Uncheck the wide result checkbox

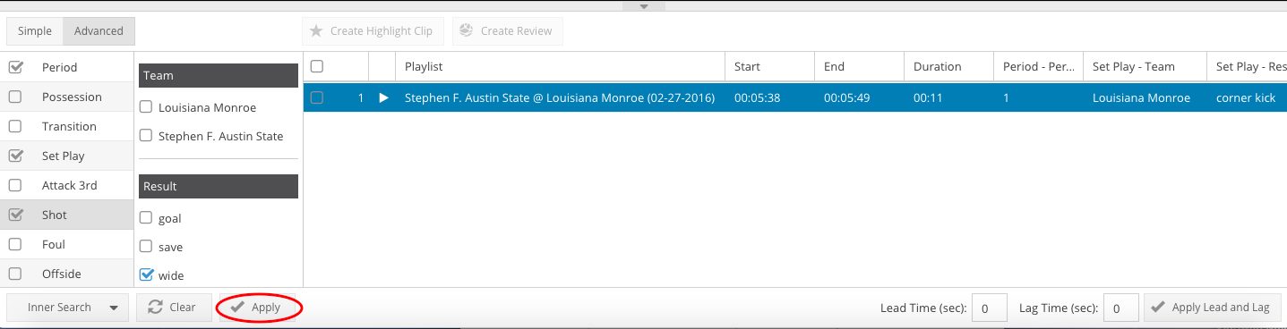coord(147,275)
